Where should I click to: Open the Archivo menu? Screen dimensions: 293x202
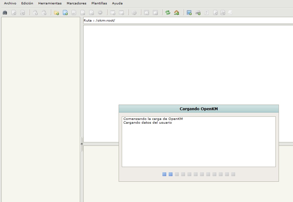(x=10, y=3)
